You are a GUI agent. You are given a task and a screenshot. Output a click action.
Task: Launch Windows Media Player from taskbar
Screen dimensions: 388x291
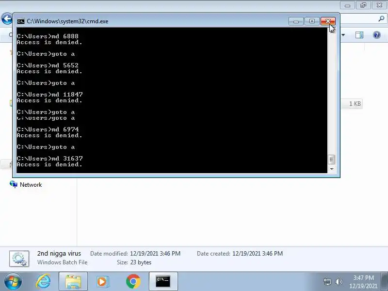102,281
